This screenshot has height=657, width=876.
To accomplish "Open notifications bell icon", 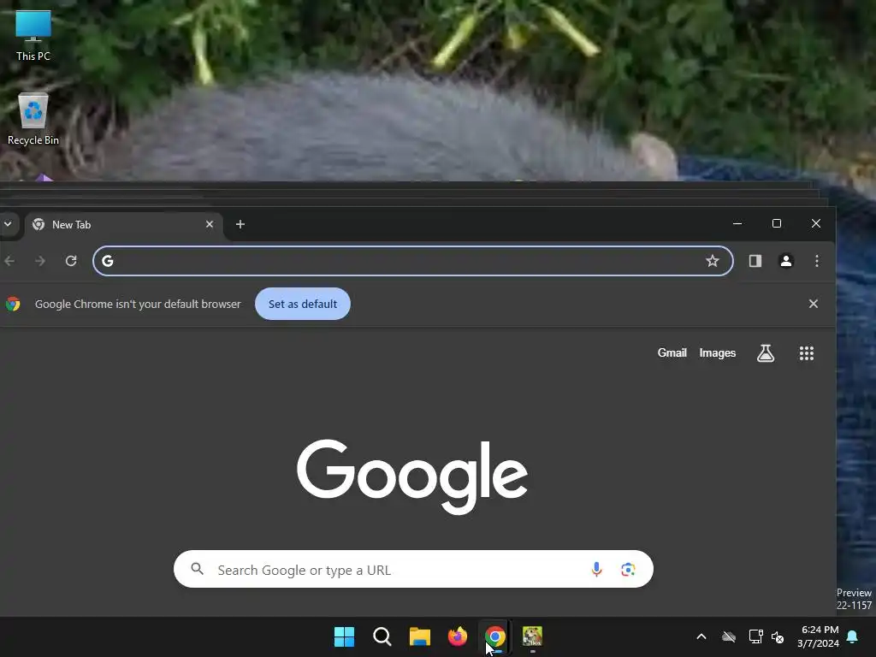I will tap(853, 636).
